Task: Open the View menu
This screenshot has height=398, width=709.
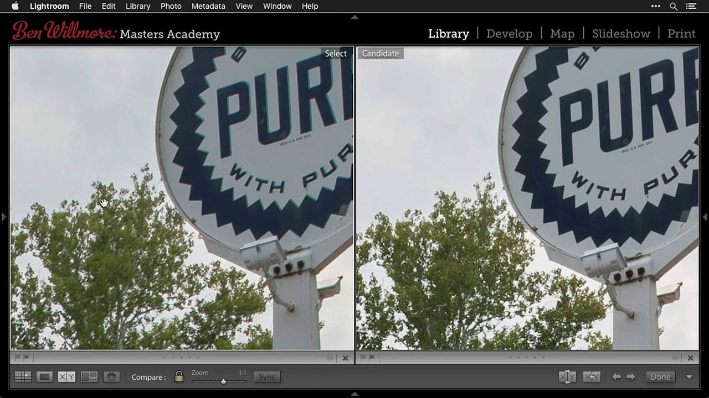Action: (x=244, y=6)
